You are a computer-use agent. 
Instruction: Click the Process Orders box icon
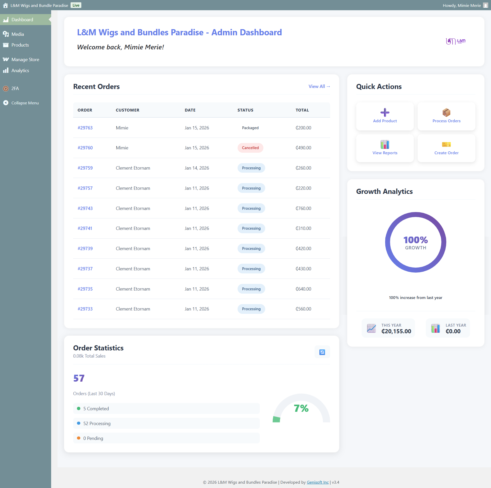(446, 112)
